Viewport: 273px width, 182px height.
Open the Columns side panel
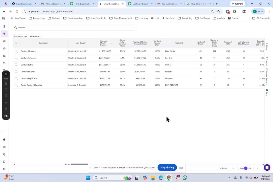(267, 61)
